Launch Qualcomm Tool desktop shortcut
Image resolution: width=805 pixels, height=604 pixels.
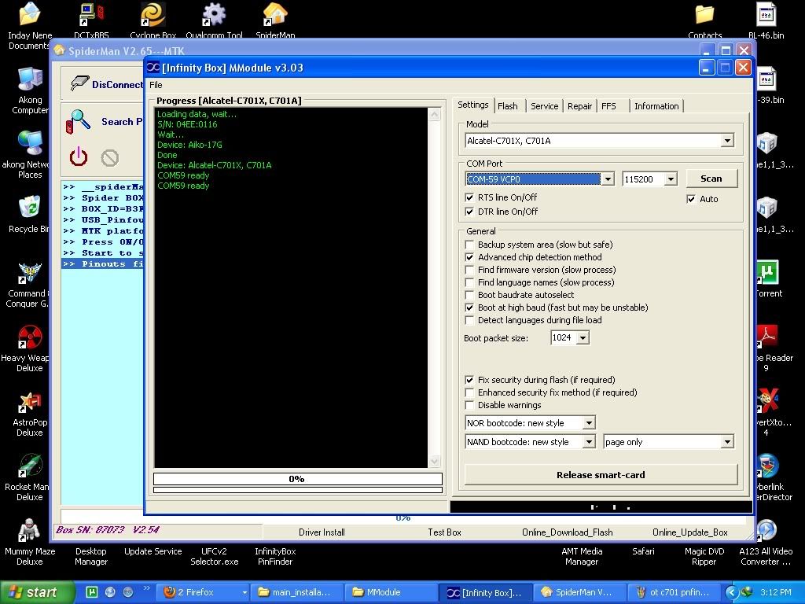214,14
